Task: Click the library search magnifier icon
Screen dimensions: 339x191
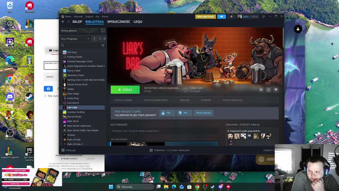Action: click(x=63, y=45)
